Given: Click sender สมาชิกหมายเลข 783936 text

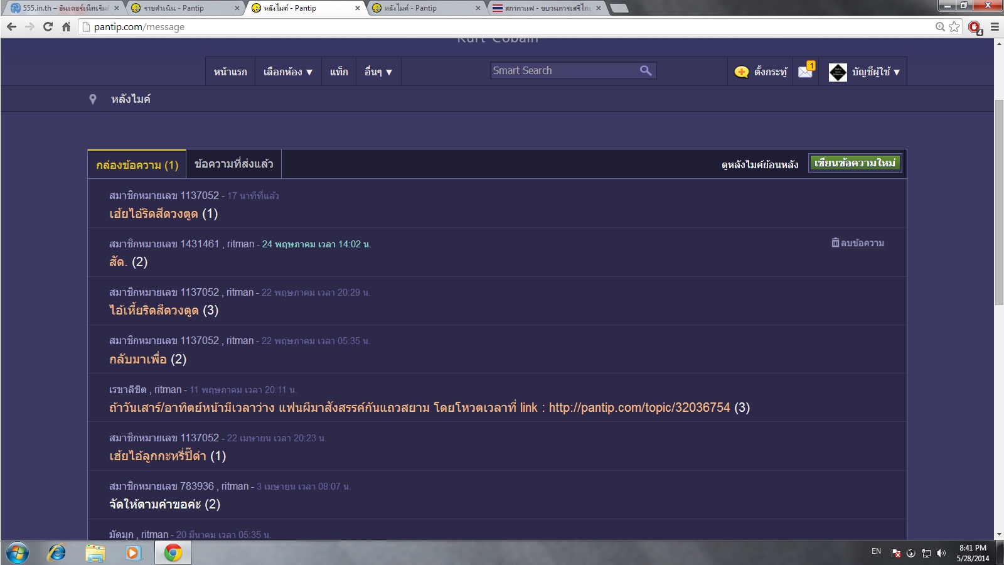Looking at the screenshot, I should pos(161,486).
